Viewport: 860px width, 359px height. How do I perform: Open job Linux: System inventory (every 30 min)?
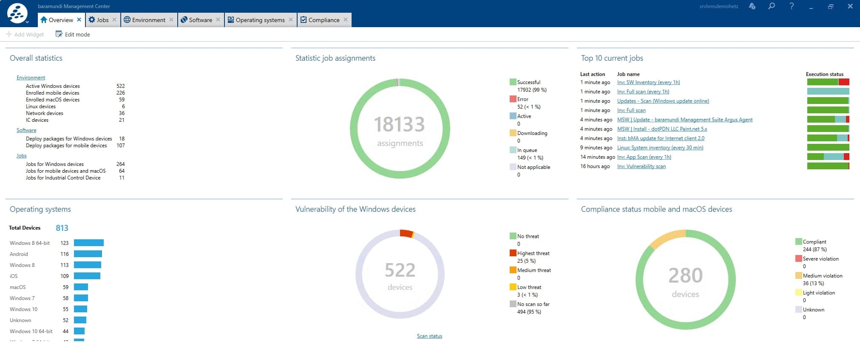click(660, 148)
